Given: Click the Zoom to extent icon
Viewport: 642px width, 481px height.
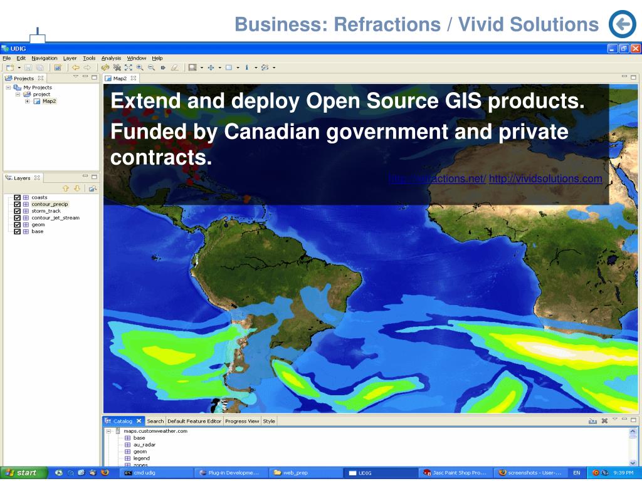Looking at the screenshot, I should pyautogui.click(x=128, y=68).
